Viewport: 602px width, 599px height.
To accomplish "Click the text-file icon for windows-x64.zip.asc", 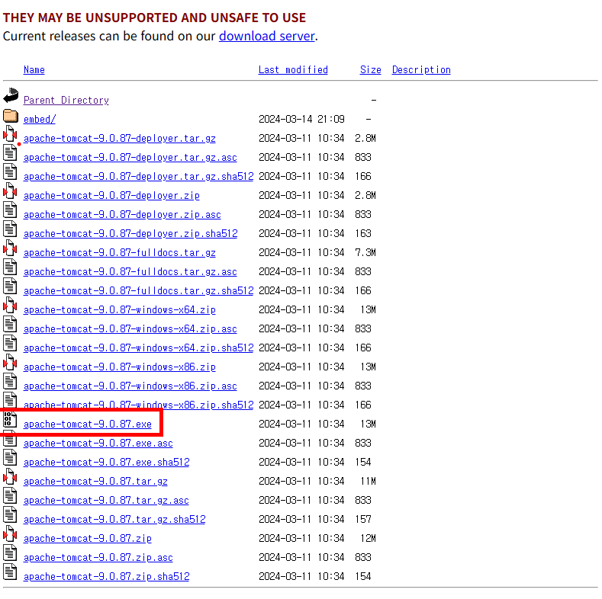I will [10, 324].
